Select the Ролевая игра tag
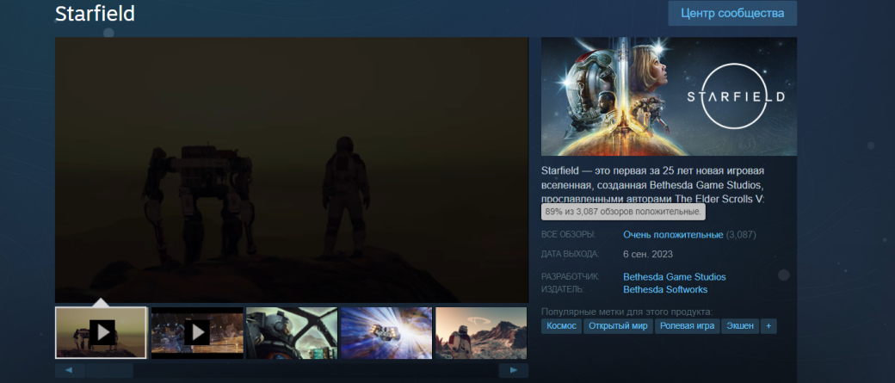This screenshot has width=895, height=383. tap(687, 326)
